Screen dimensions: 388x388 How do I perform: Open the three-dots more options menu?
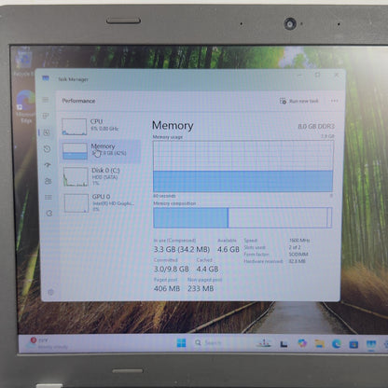click(x=335, y=101)
